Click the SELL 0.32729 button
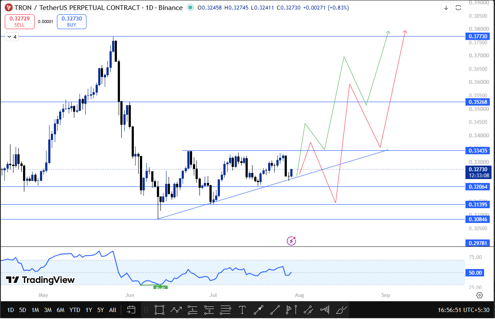This screenshot has height=319, width=495. 20,21
